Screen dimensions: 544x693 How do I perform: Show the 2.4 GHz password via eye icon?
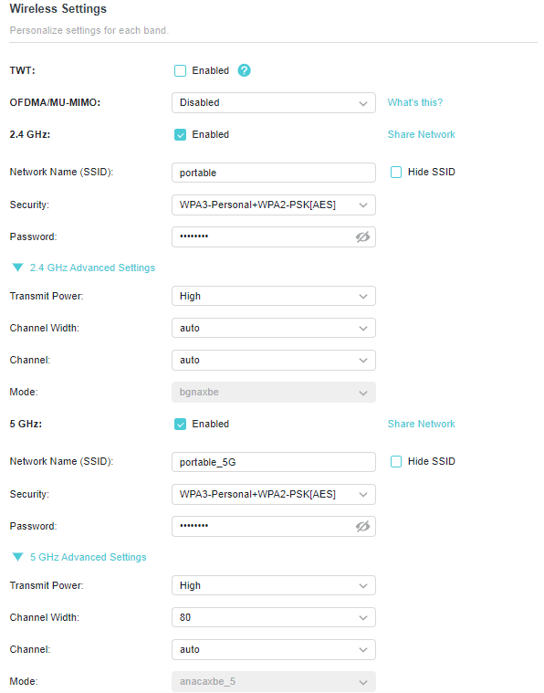[362, 236]
